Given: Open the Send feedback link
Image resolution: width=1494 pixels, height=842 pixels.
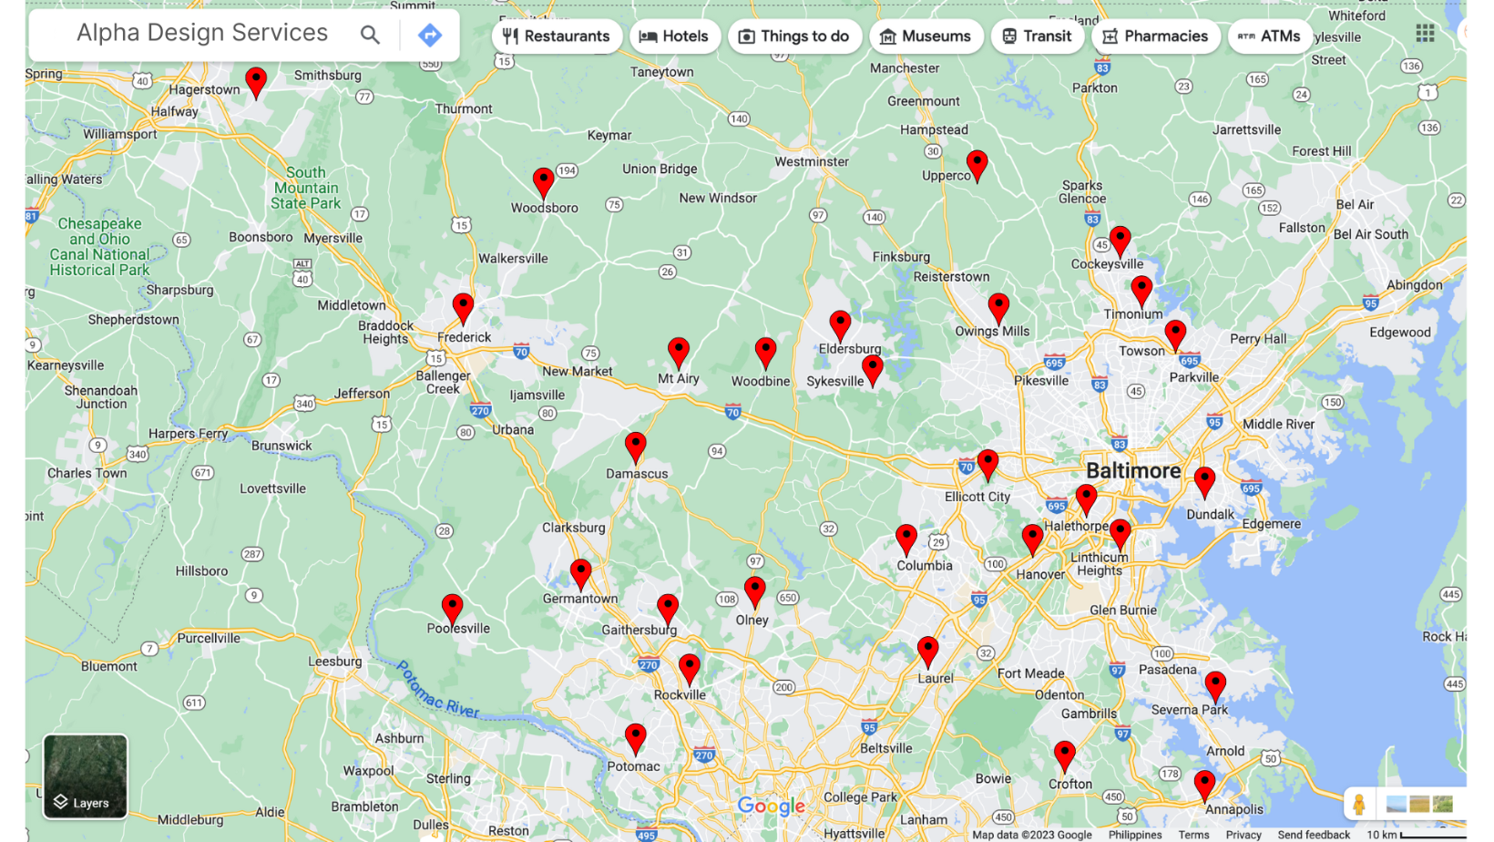Looking at the screenshot, I should point(1313,835).
